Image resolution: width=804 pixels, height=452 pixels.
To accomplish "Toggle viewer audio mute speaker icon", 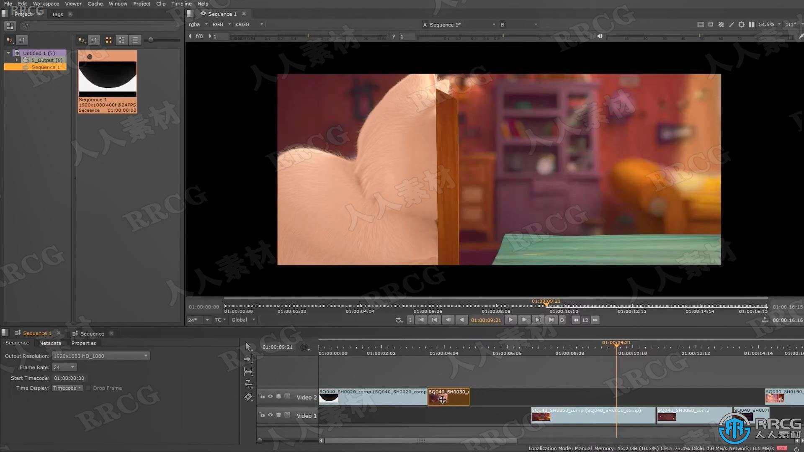I will point(600,36).
